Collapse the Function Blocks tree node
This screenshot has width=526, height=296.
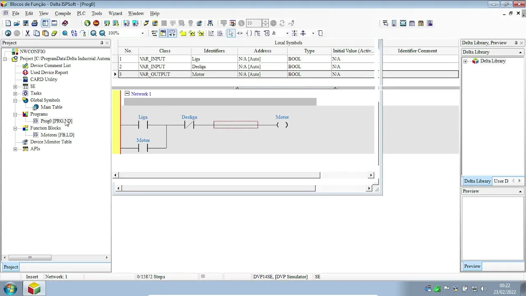15,128
